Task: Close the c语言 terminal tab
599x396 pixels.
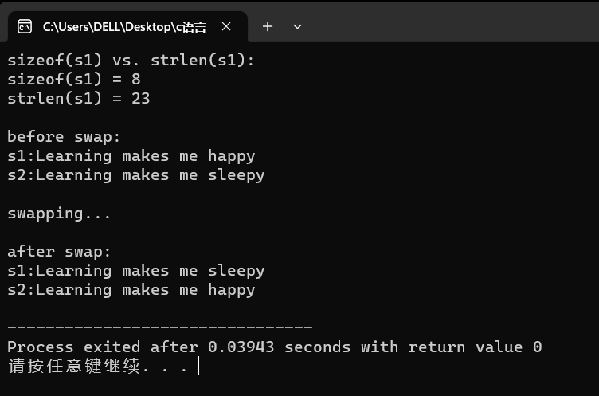Action: click(226, 26)
